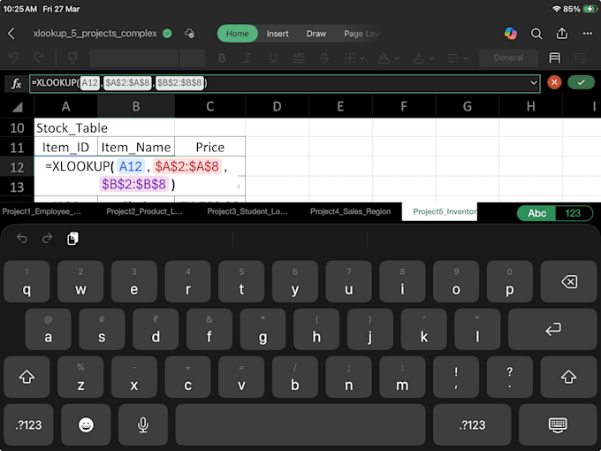
Task: Cancel the formula with red X
Action: 554,82
